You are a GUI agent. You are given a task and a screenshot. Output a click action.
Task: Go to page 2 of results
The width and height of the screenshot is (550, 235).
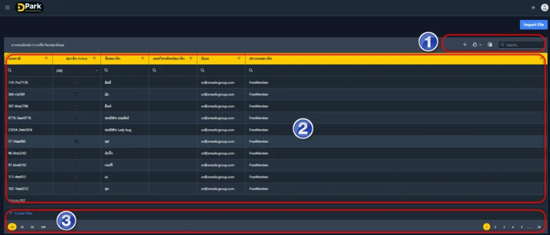495,227
